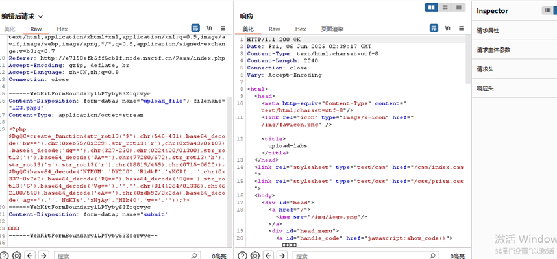The height and width of the screenshot is (259, 557).
Task: Select tabbed single-pane layout icon
Action: (458, 7)
